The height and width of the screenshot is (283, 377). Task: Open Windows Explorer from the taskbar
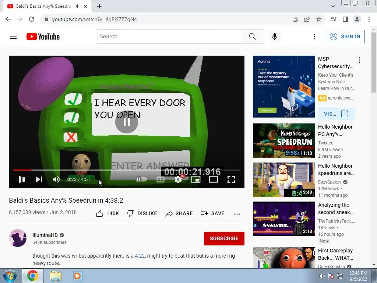[x=56, y=276]
